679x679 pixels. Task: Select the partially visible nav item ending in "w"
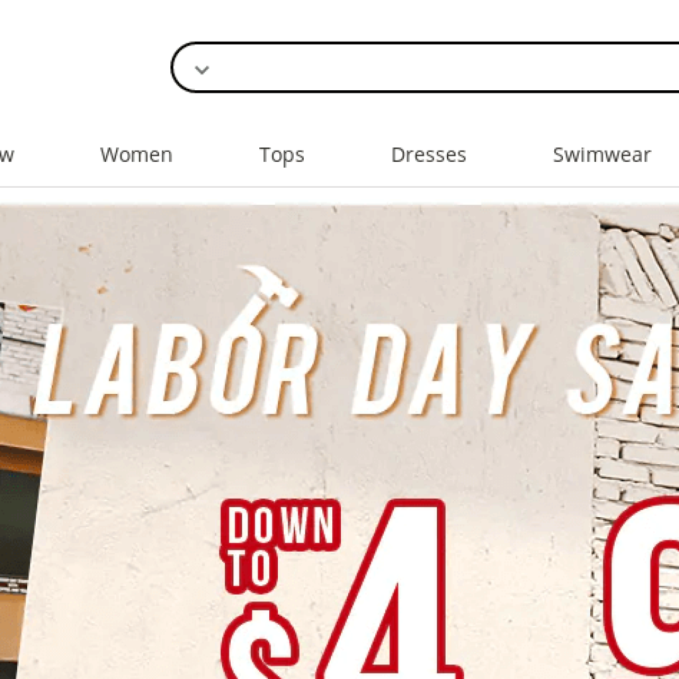point(7,155)
